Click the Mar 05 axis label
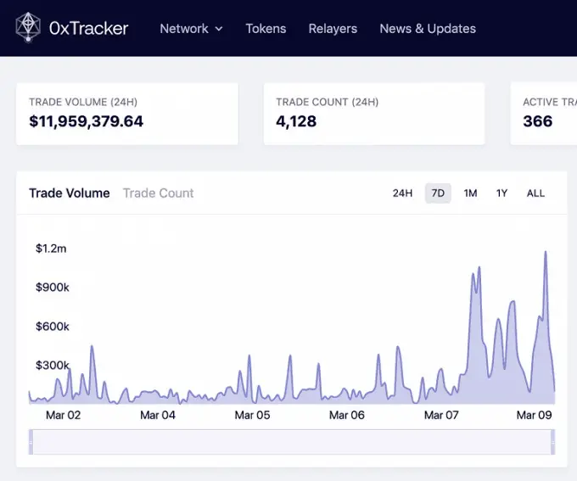Image resolution: width=577 pixels, height=481 pixels. (253, 415)
